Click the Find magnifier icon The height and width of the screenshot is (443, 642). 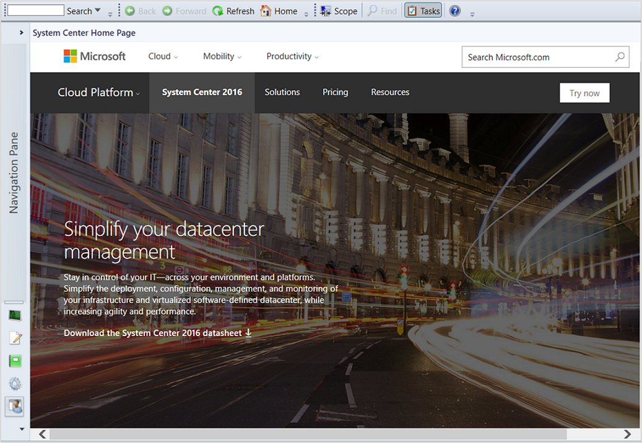[372, 11]
